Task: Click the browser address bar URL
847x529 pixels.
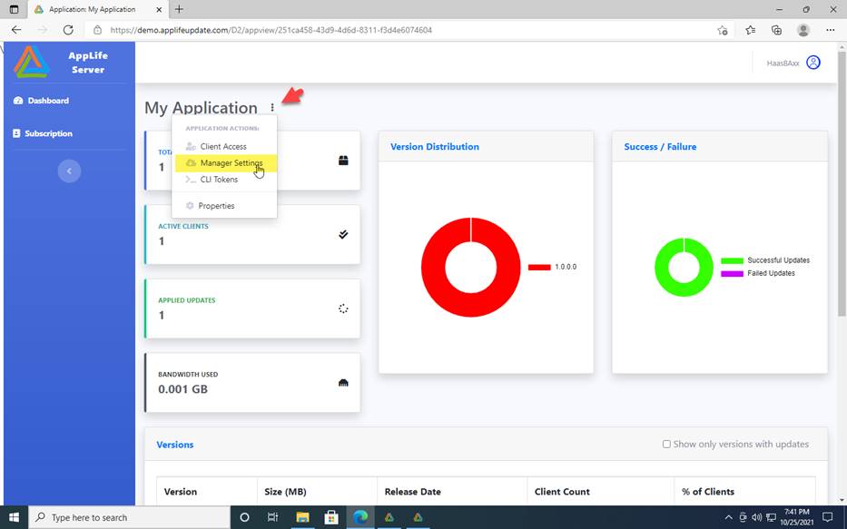Action: click(271, 30)
